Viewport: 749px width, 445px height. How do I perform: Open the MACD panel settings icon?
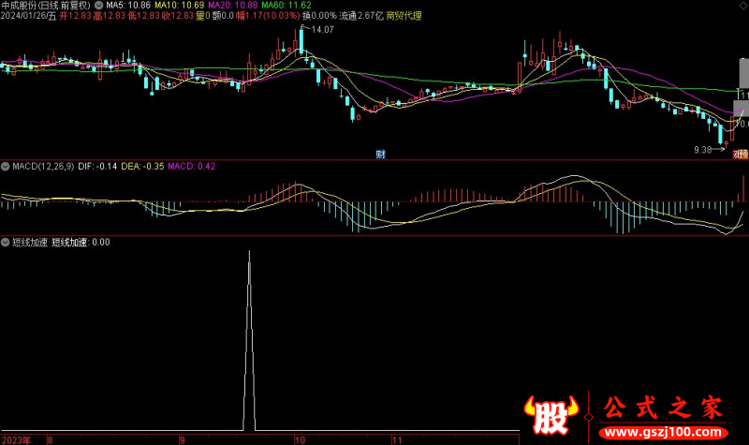(7, 166)
